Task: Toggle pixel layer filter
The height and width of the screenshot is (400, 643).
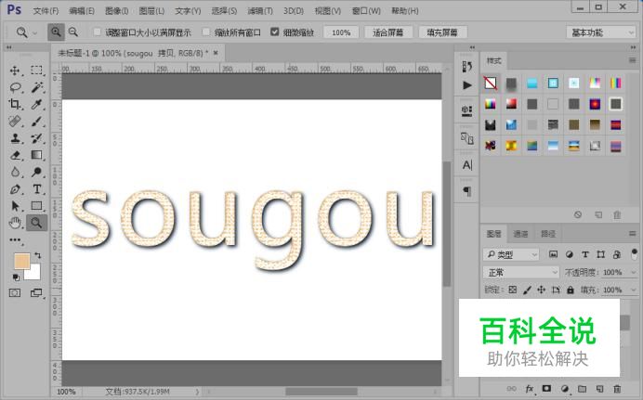Action: coord(553,254)
